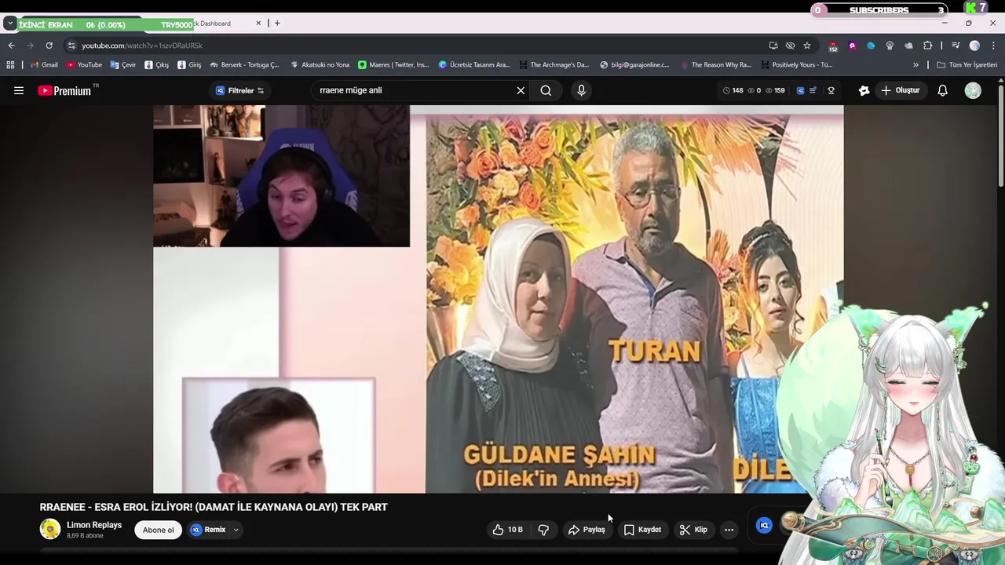Screen dimensions: 1005x565
Task: Share the video via Paylaş
Action: (587, 530)
